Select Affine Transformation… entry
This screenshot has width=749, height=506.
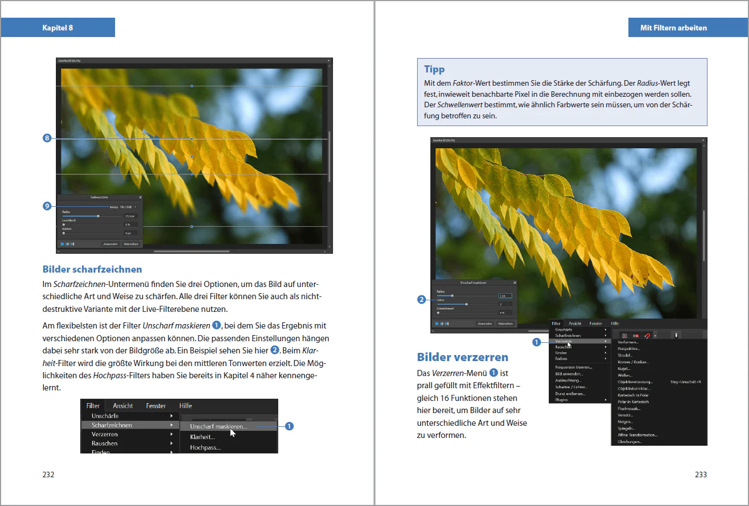(x=638, y=435)
